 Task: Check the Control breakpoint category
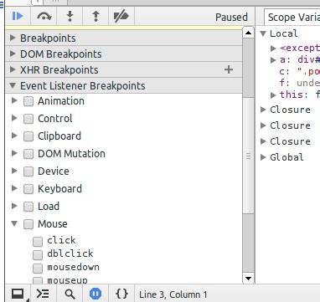pyautogui.click(x=28, y=119)
